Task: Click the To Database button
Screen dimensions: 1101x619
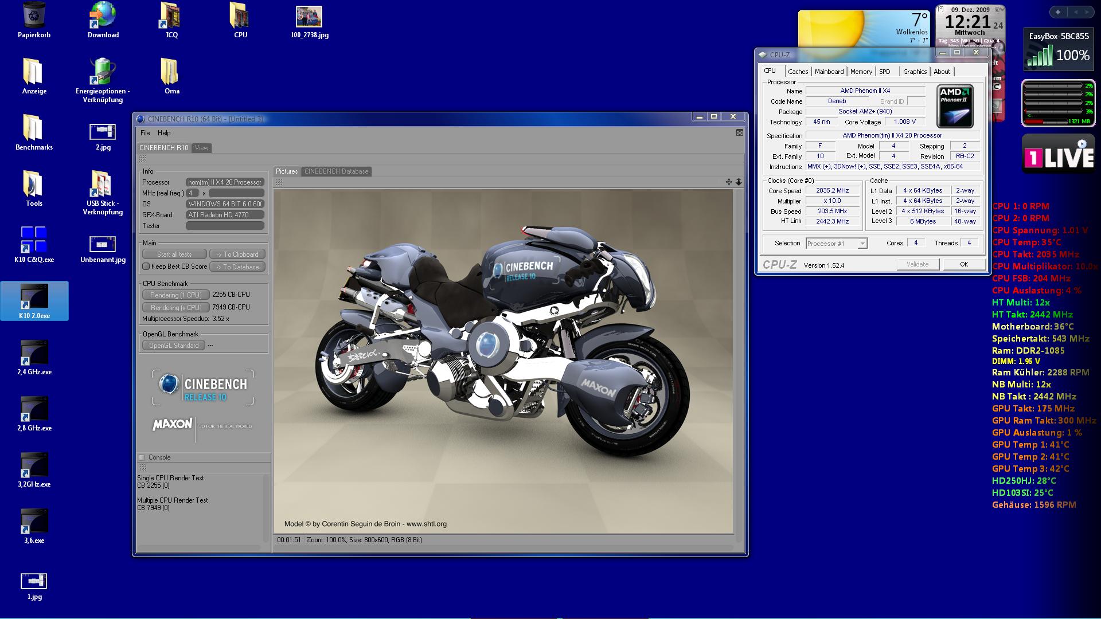Action: click(237, 267)
